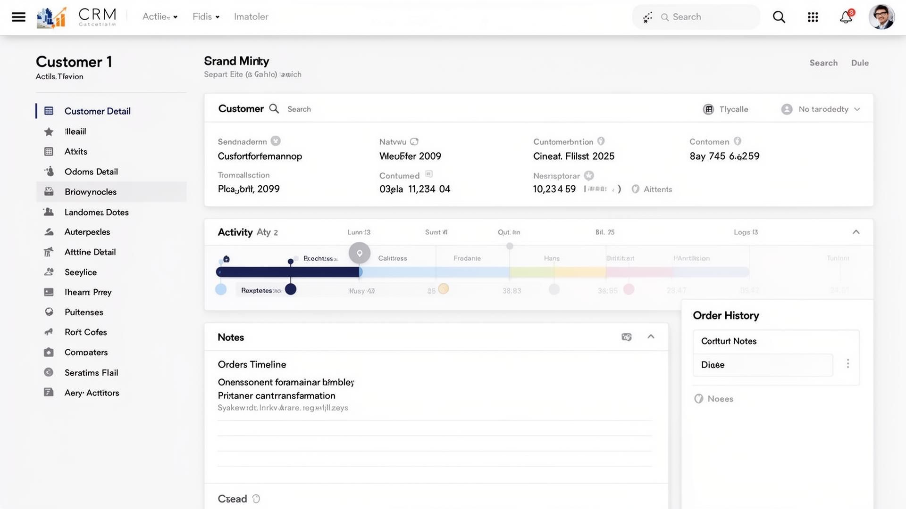Click the Search link at top right

tap(823, 63)
